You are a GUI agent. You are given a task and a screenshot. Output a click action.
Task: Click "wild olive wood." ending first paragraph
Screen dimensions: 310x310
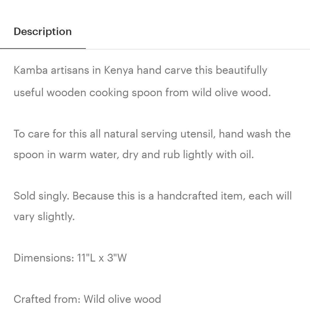(x=231, y=93)
